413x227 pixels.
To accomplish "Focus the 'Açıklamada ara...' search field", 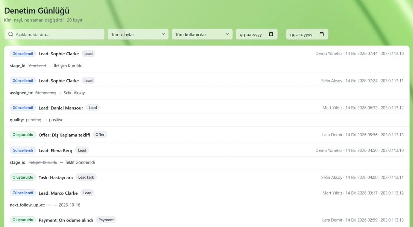I will (x=54, y=34).
